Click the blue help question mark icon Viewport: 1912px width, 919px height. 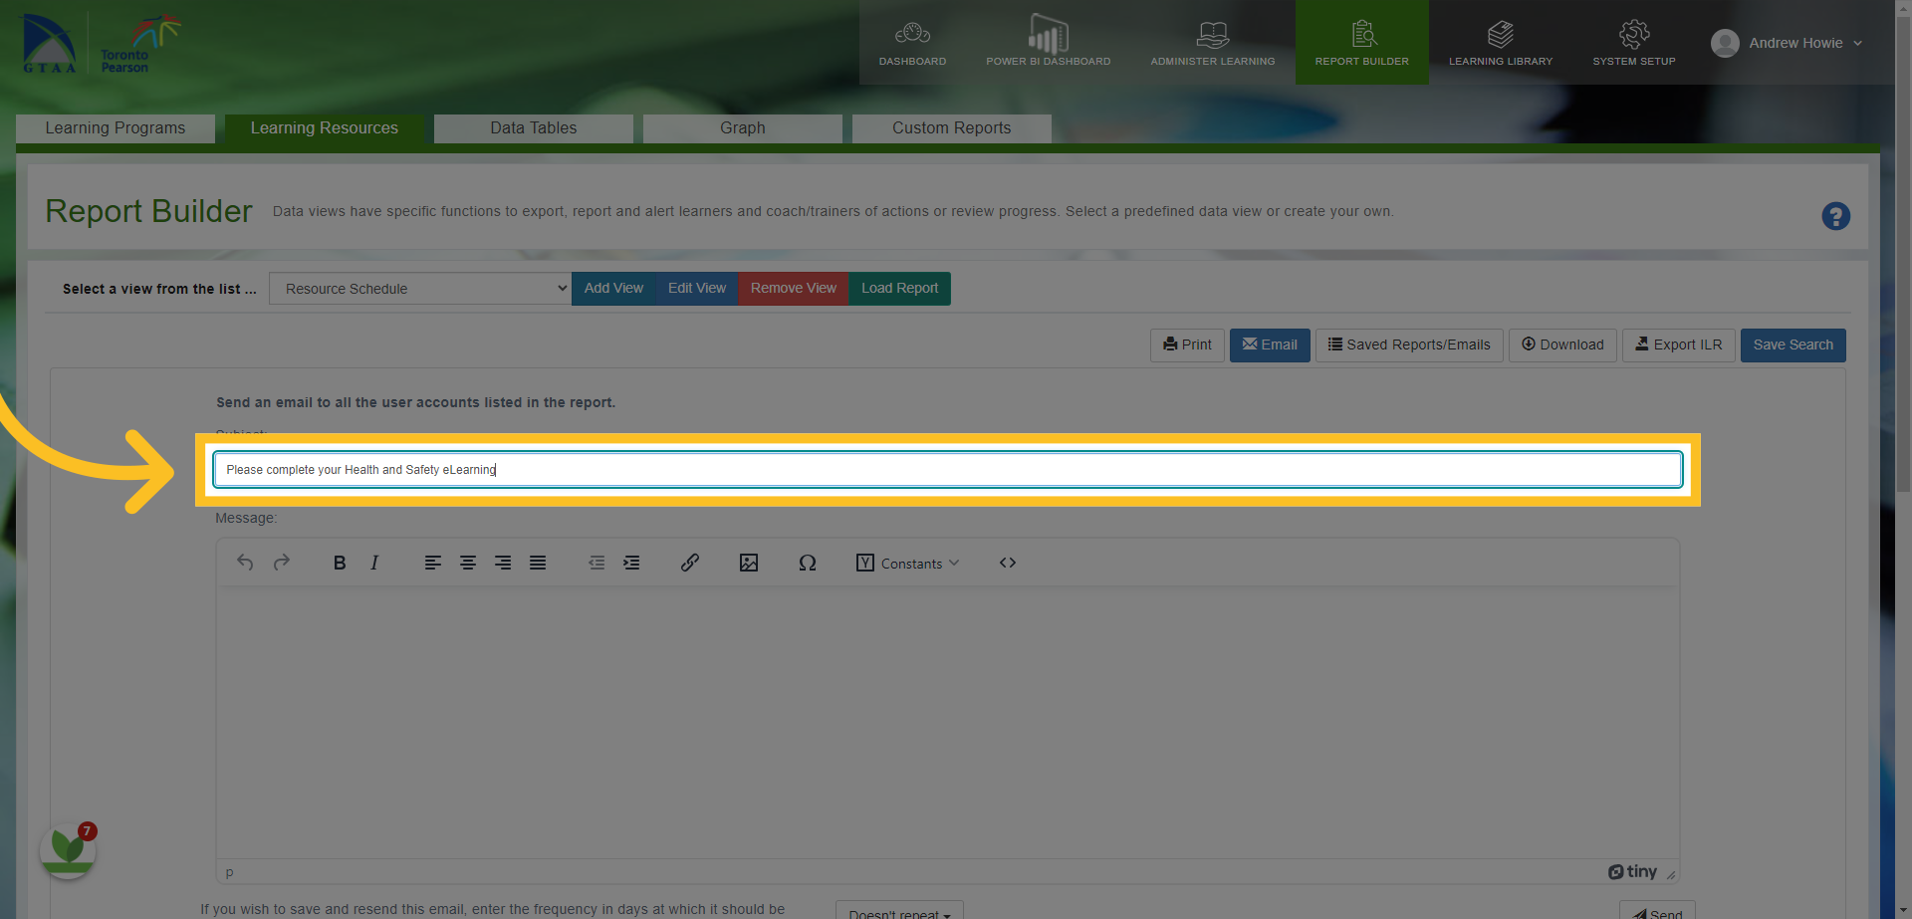[x=1835, y=216]
